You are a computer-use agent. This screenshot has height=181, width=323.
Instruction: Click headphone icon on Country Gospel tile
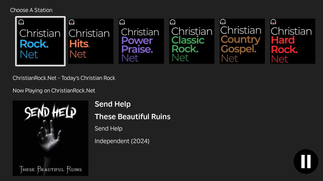[x=223, y=22]
